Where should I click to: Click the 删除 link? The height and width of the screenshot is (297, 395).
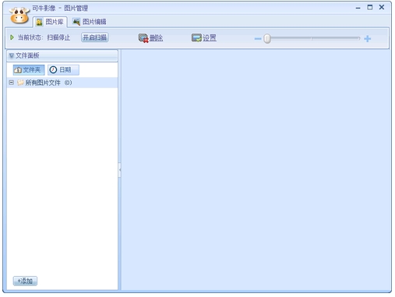156,38
